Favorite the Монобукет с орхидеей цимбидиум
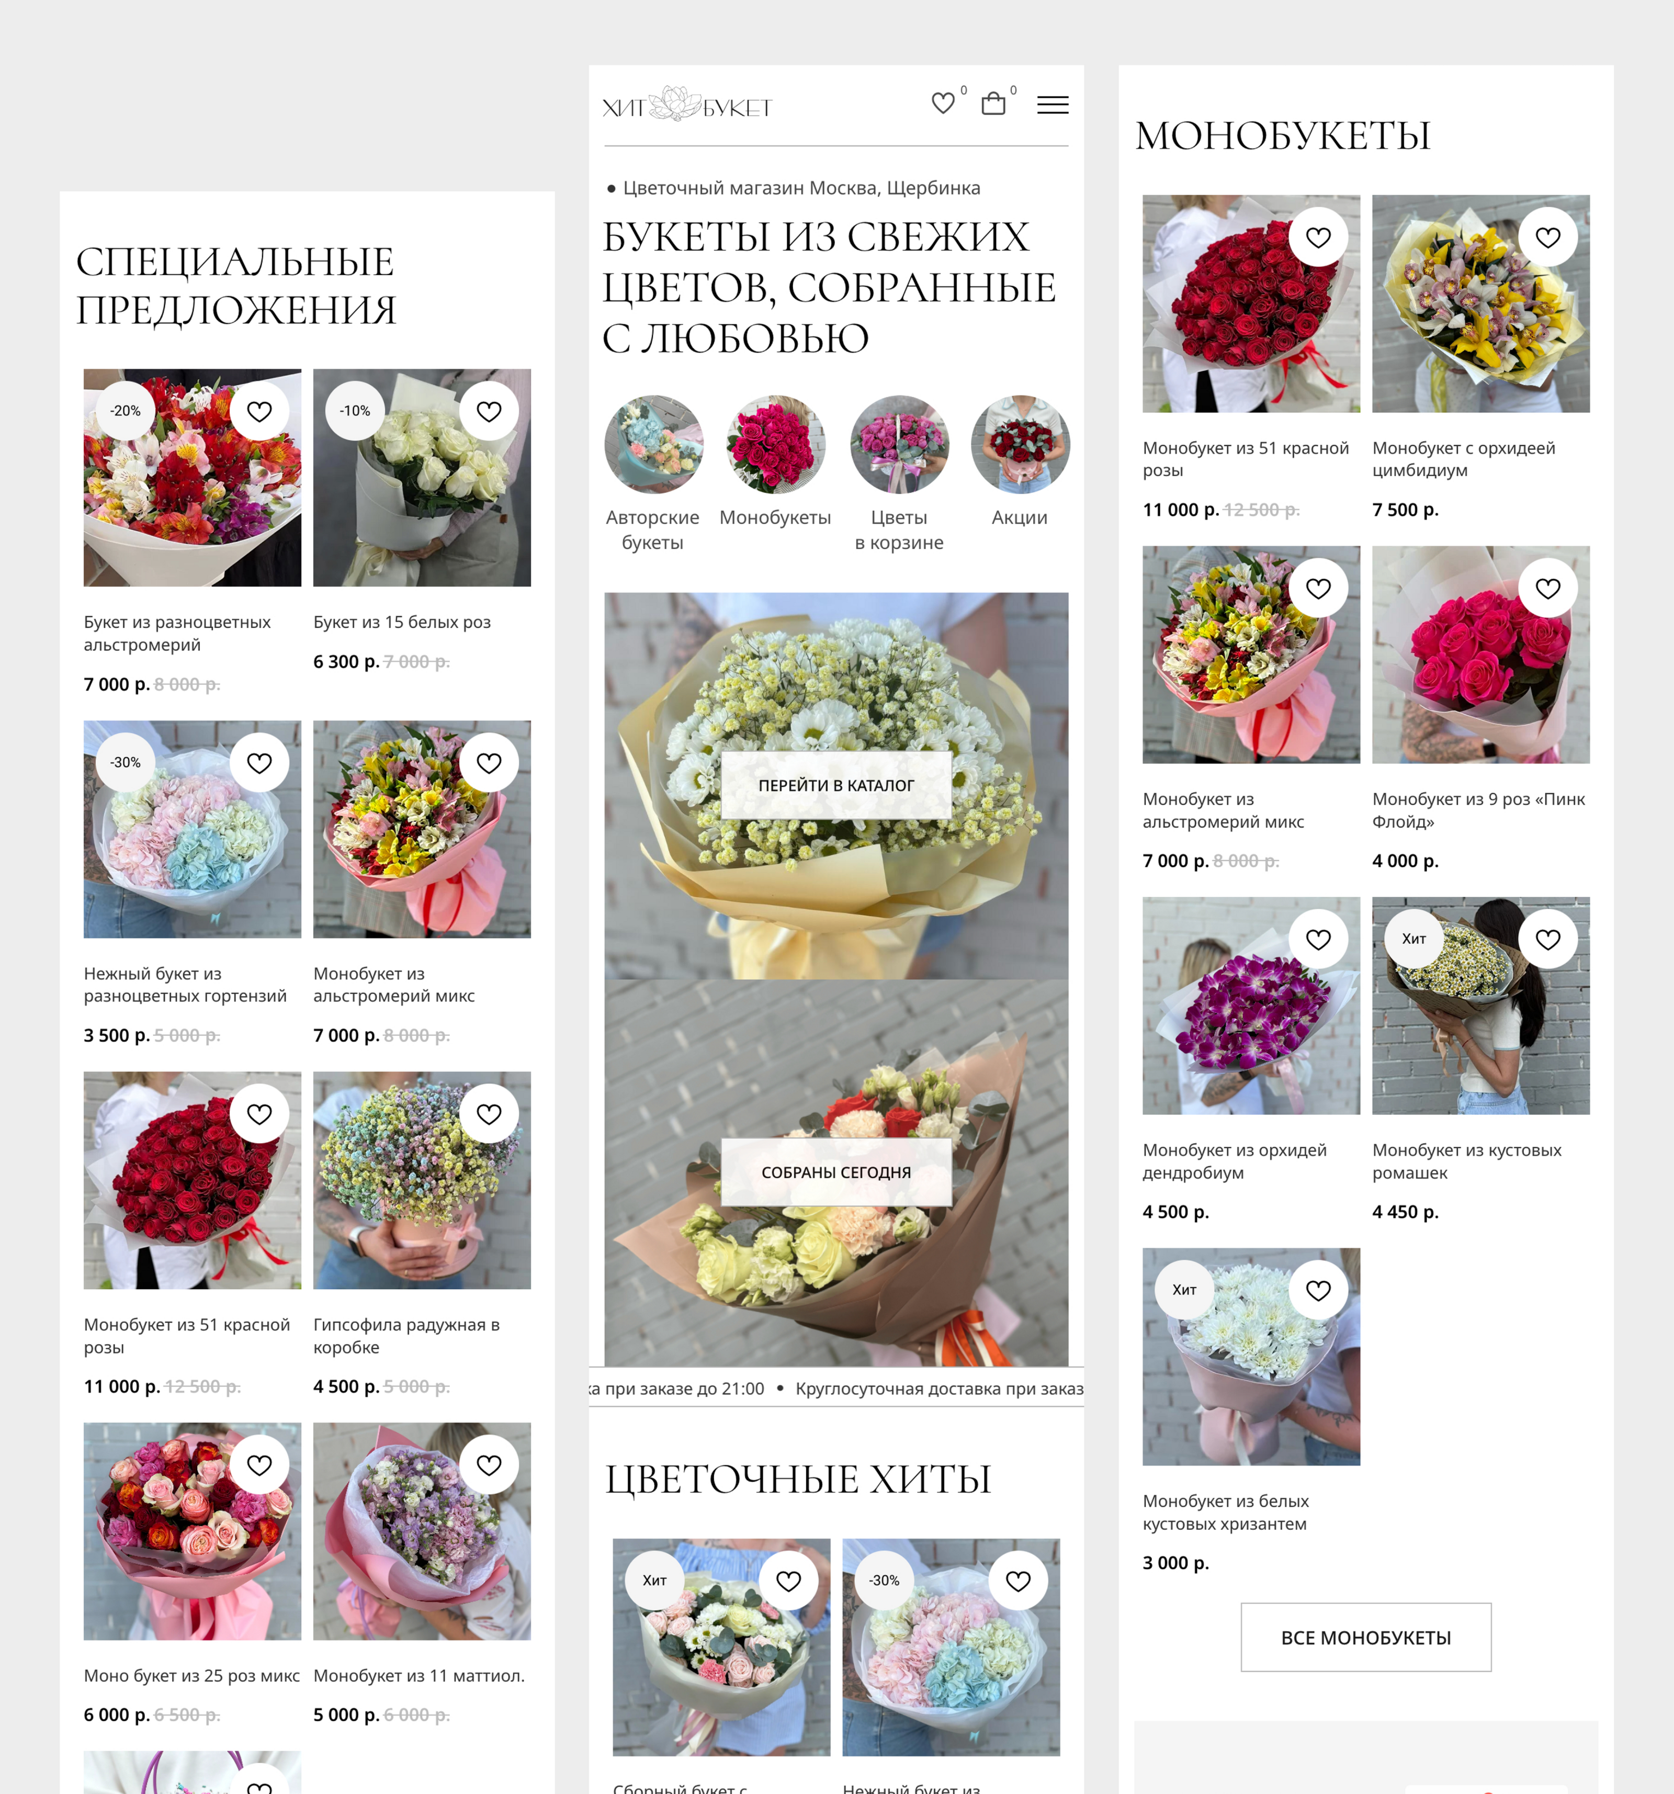 tap(1547, 238)
